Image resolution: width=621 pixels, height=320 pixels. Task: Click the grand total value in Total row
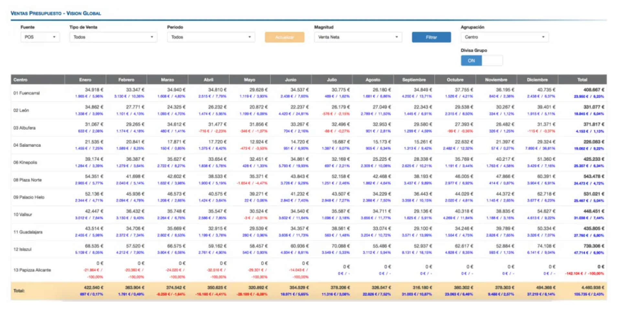click(x=589, y=287)
